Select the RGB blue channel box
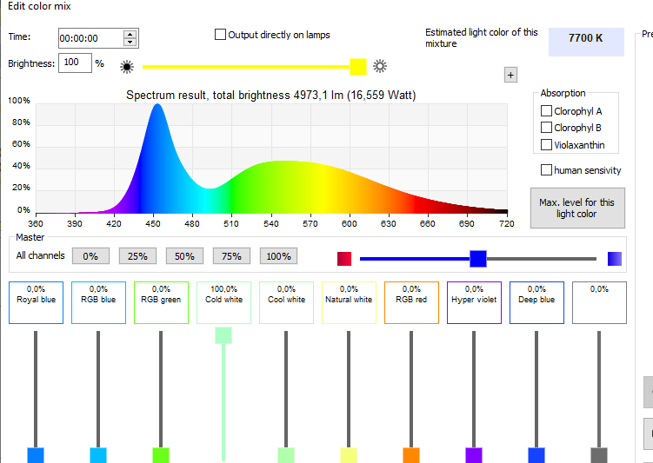The image size is (653, 463). pyautogui.click(x=99, y=302)
